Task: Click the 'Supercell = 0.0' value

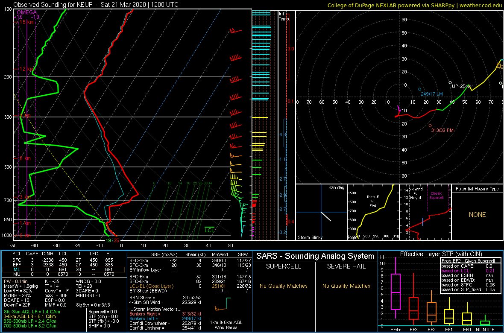Action: point(103,312)
